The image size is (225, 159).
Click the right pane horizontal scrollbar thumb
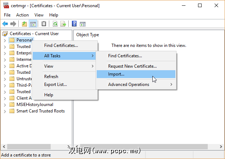point(144,146)
